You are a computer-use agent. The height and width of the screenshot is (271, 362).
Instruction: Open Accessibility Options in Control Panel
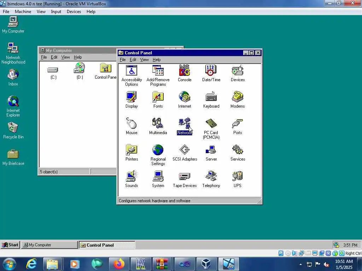[132, 76]
